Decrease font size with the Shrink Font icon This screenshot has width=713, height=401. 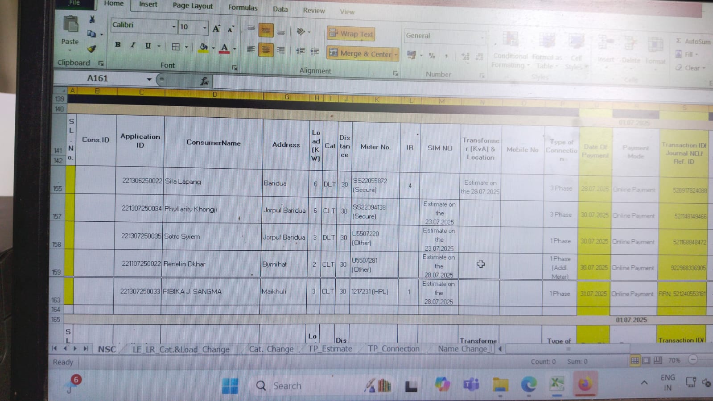pos(231,29)
